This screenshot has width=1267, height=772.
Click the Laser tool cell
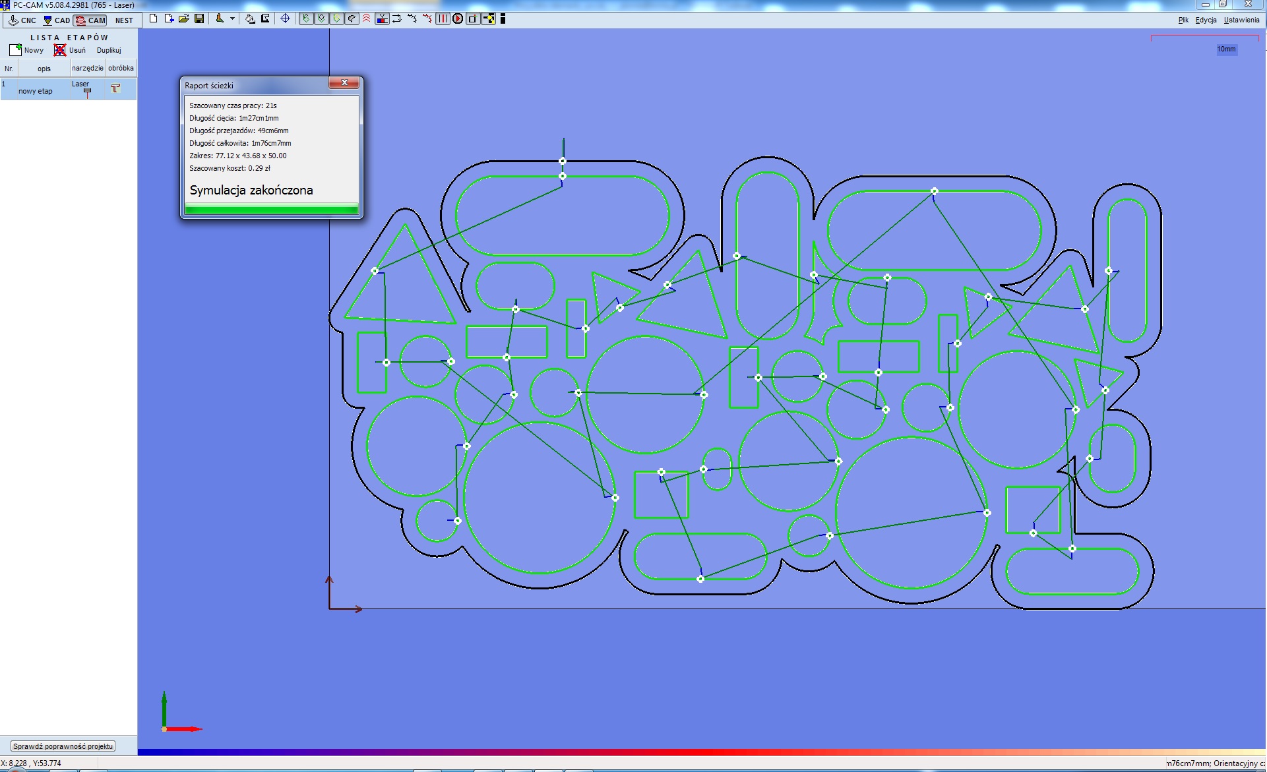86,90
